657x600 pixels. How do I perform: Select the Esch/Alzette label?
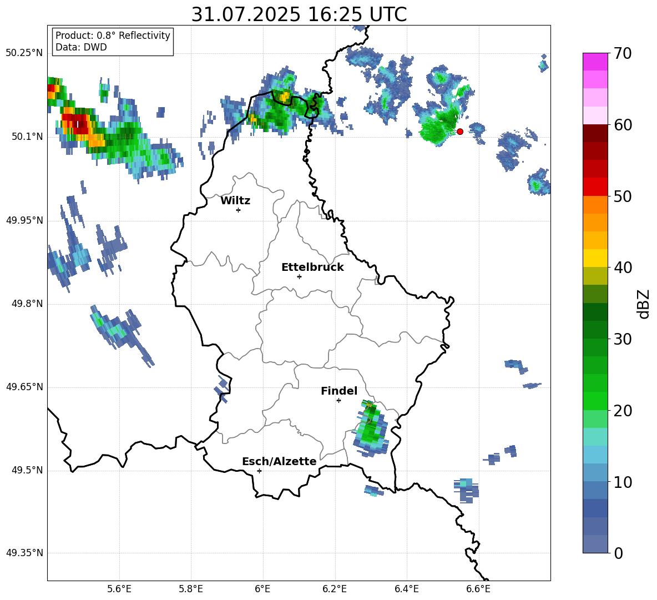[x=280, y=461]
